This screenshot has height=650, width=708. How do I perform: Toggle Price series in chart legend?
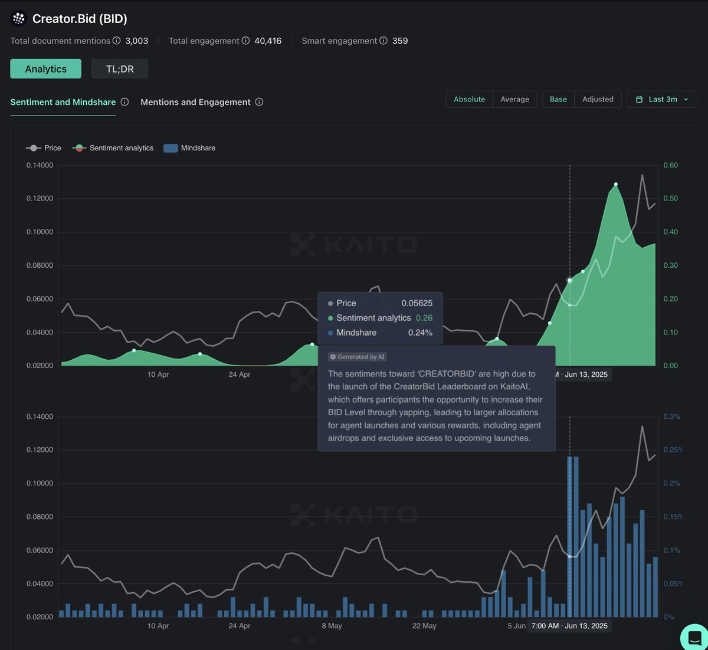pos(44,148)
